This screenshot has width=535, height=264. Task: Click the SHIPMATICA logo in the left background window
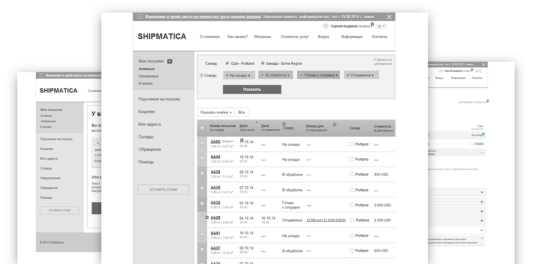click(59, 91)
